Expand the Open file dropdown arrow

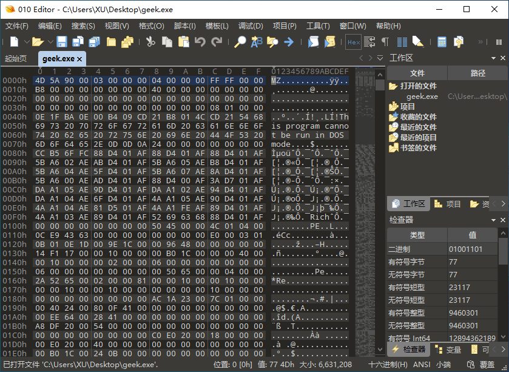tap(50, 42)
